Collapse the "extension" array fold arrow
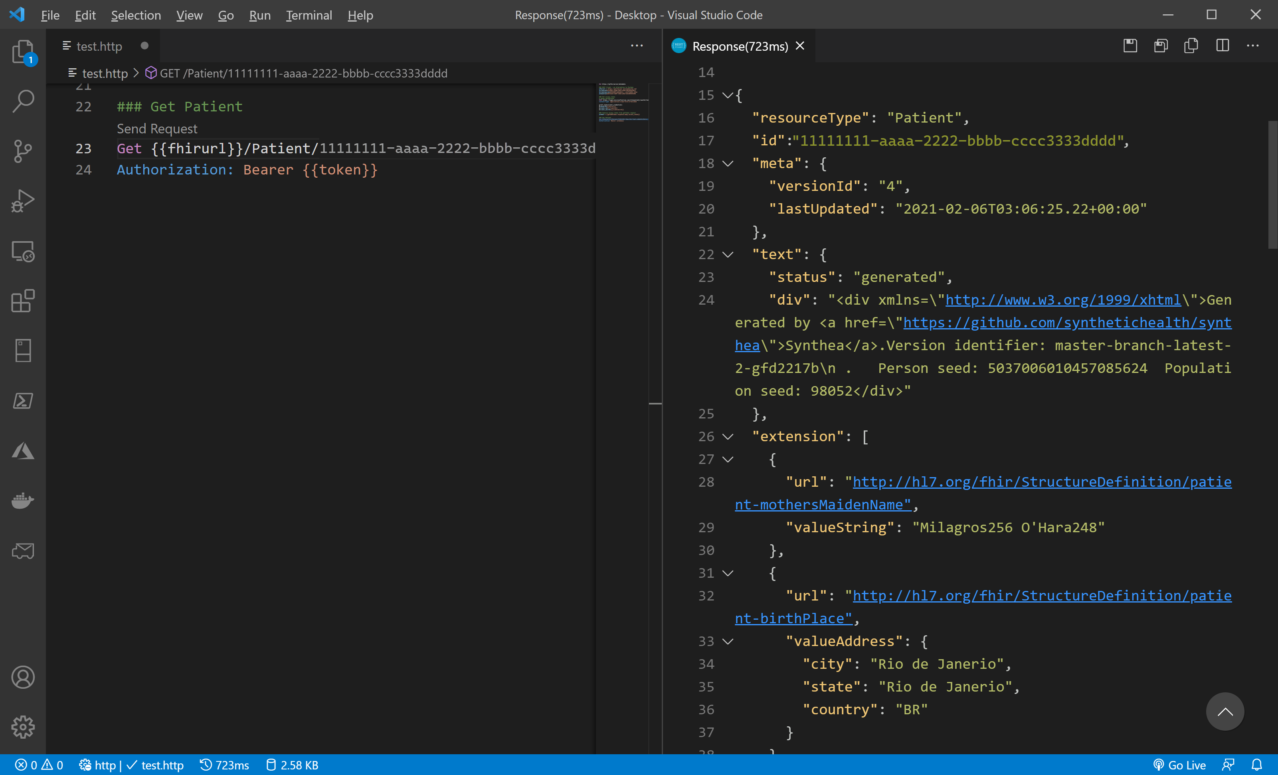 coord(728,436)
